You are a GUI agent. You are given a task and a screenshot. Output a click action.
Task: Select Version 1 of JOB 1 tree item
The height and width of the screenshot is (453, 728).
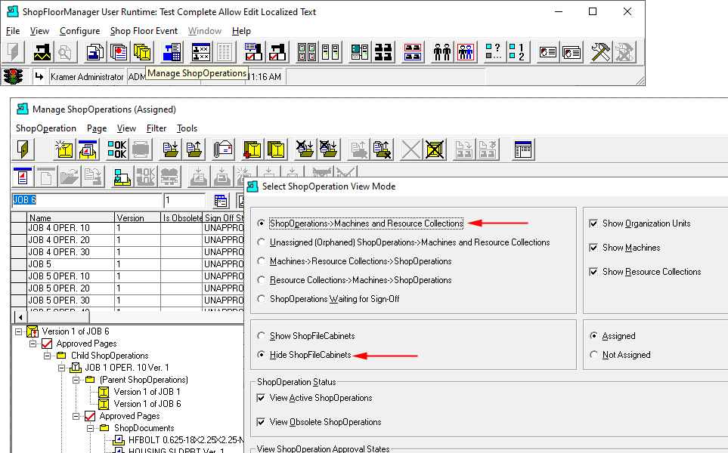point(147,392)
